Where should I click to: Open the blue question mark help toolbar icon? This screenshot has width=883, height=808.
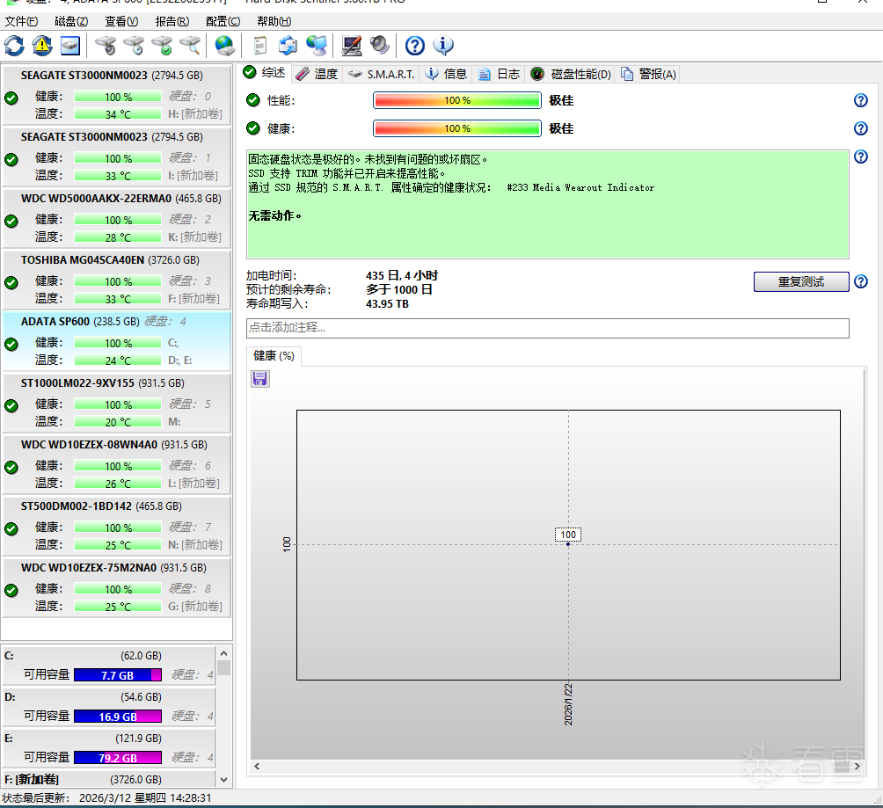415,46
